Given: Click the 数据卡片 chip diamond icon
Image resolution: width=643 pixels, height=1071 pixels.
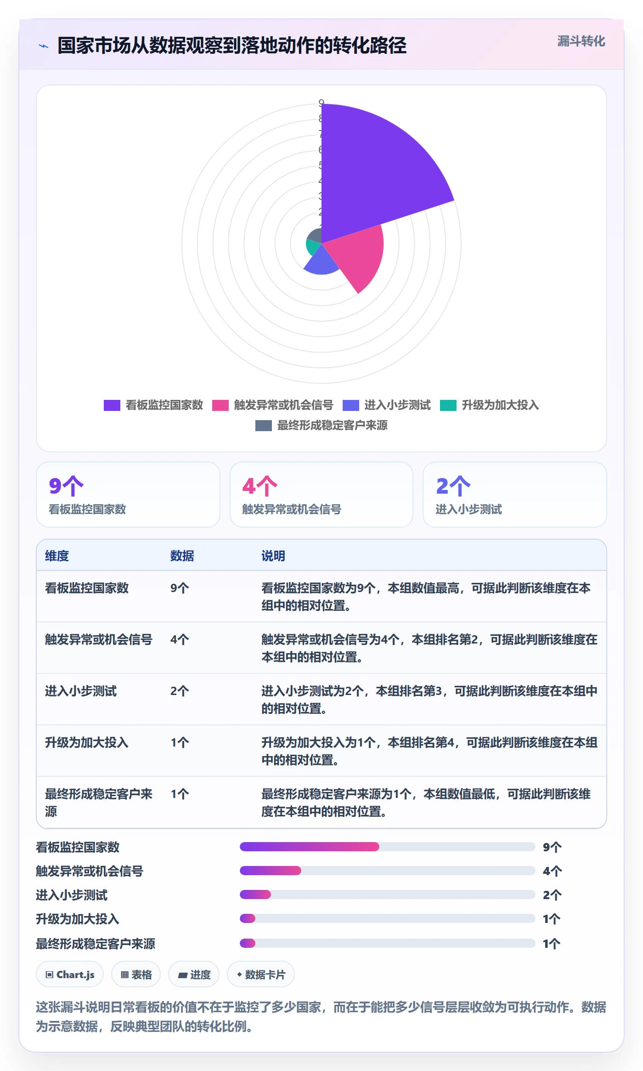Looking at the screenshot, I should (239, 974).
